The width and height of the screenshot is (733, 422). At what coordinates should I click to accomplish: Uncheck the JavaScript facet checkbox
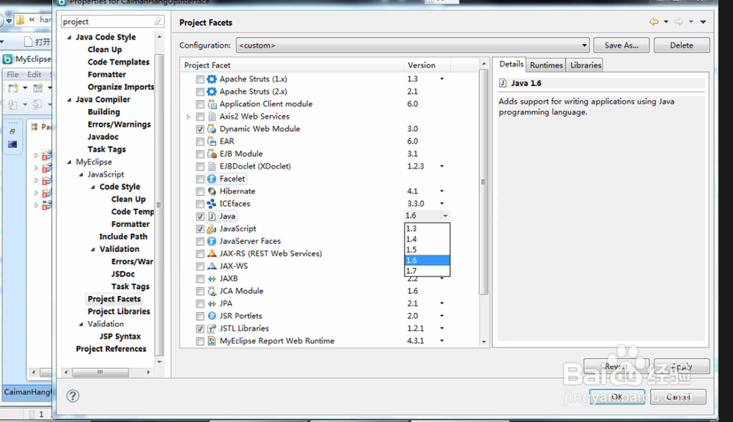(200, 229)
